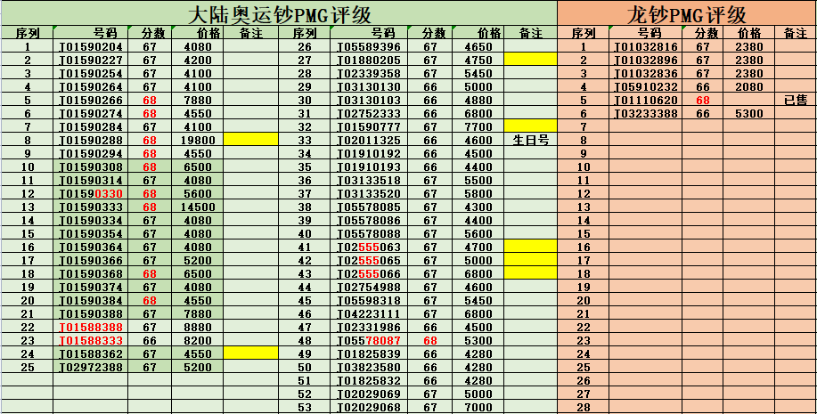Click serial number cell T01590227
Screen dimensions: 817x414
pyautogui.click(x=91, y=60)
